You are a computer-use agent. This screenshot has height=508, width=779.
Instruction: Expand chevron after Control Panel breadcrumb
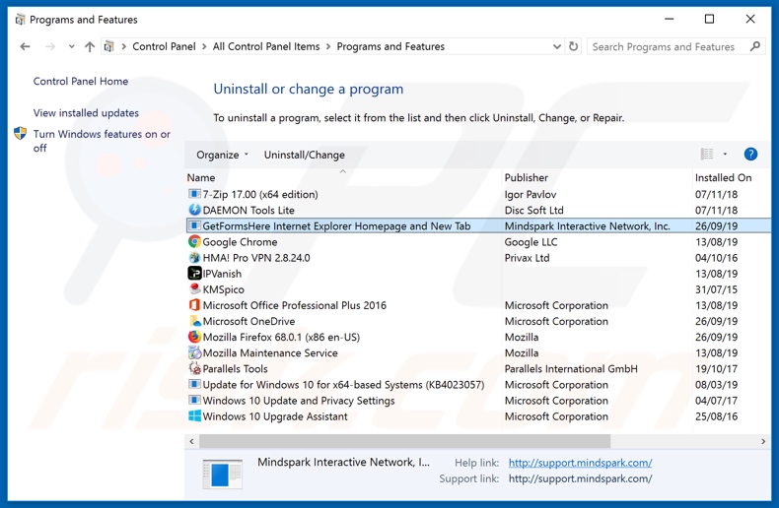[x=204, y=46]
